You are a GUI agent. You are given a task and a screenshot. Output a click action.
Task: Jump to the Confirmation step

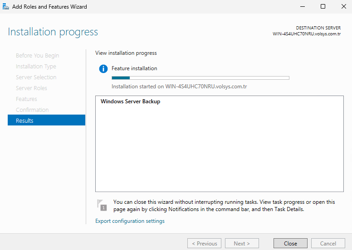click(32, 110)
